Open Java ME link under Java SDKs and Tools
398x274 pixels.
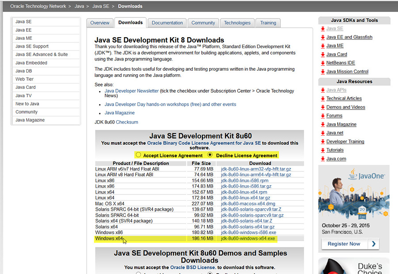(335, 46)
